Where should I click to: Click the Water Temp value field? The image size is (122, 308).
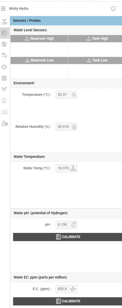pos(66,168)
